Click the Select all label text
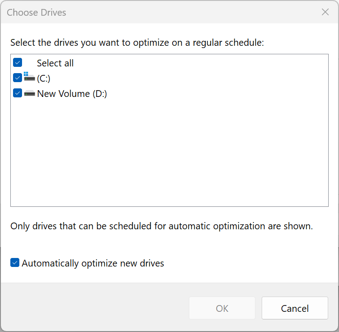The height and width of the screenshot is (332, 339). click(55, 63)
